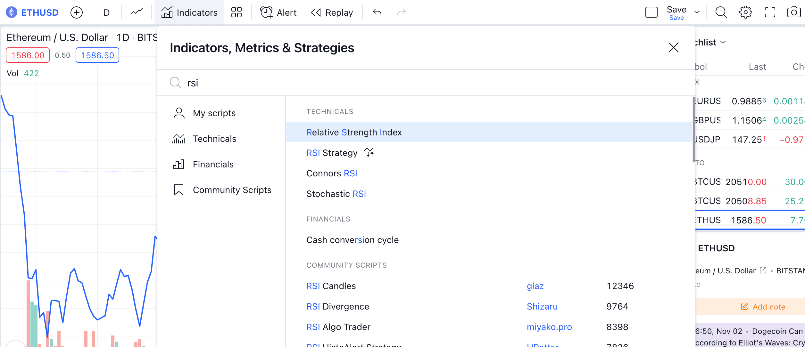805x347 pixels.
Task: Redo the chart action
Action: tap(401, 12)
